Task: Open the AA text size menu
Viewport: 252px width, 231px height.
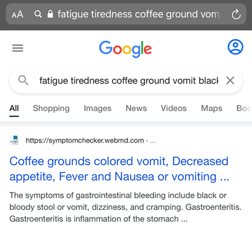Action: [x=17, y=14]
